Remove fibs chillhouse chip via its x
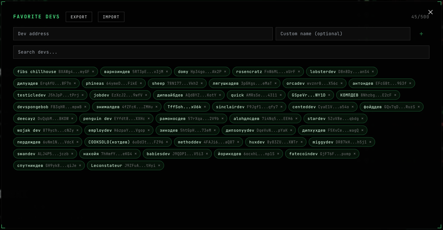The height and width of the screenshot is (230, 443). [93, 72]
